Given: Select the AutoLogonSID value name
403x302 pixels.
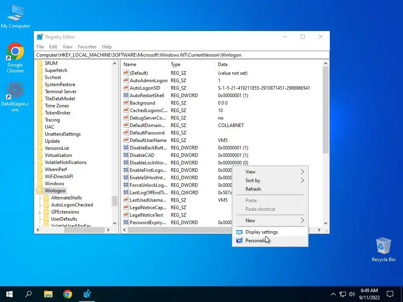Looking at the screenshot, I should [x=145, y=88].
